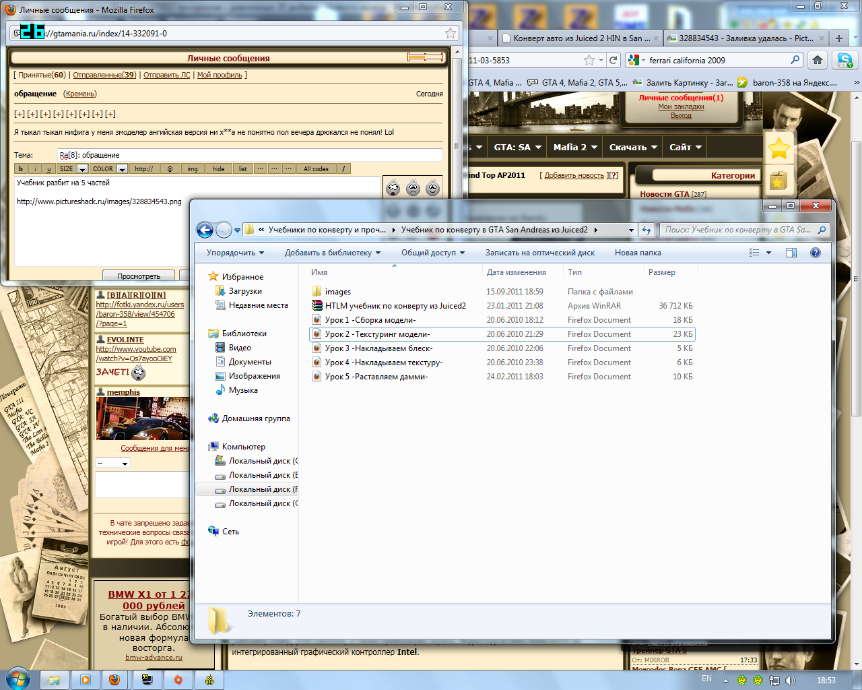The height and width of the screenshot is (690, 862).
Task: Select Изображения library in navigation pane
Action: [255, 376]
